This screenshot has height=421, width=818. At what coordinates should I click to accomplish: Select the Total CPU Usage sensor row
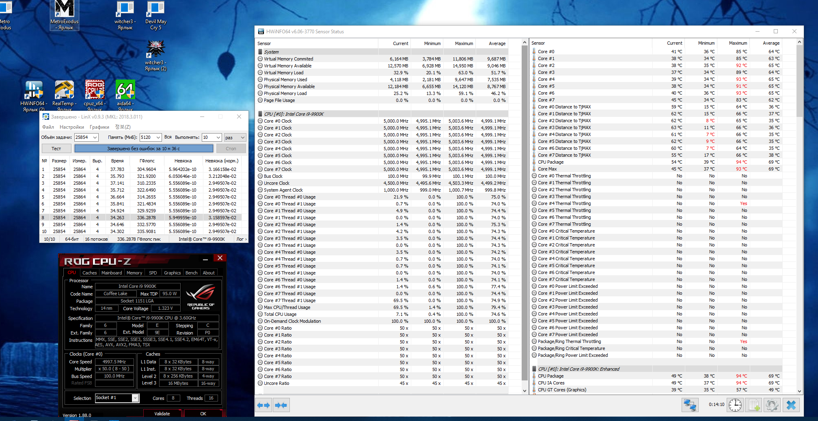tap(382, 314)
